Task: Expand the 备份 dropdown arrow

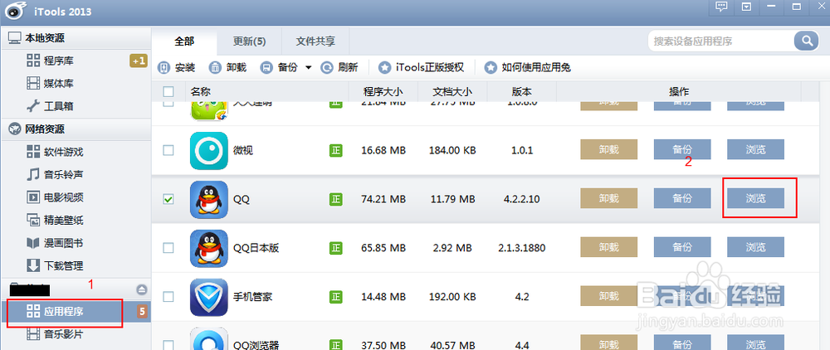Action: (308, 68)
